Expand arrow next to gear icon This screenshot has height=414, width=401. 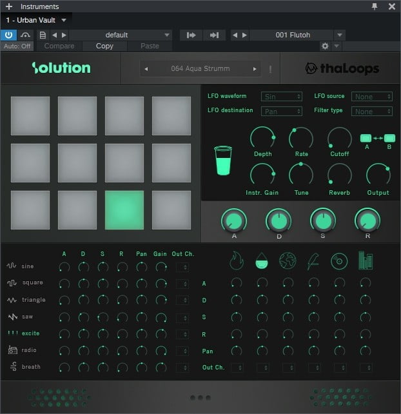(x=337, y=46)
